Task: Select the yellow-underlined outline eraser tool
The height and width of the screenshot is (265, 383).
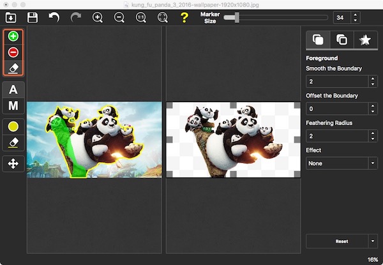Action: click(x=13, y=142)
